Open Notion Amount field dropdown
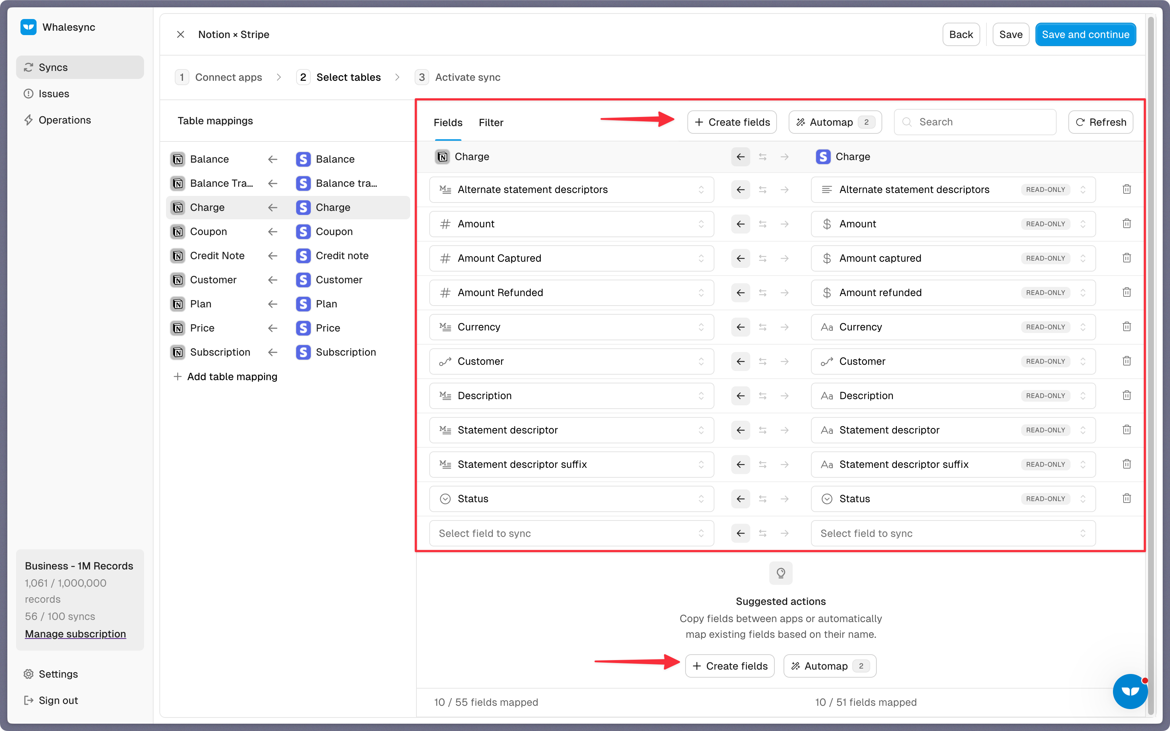 click(571, 224)
